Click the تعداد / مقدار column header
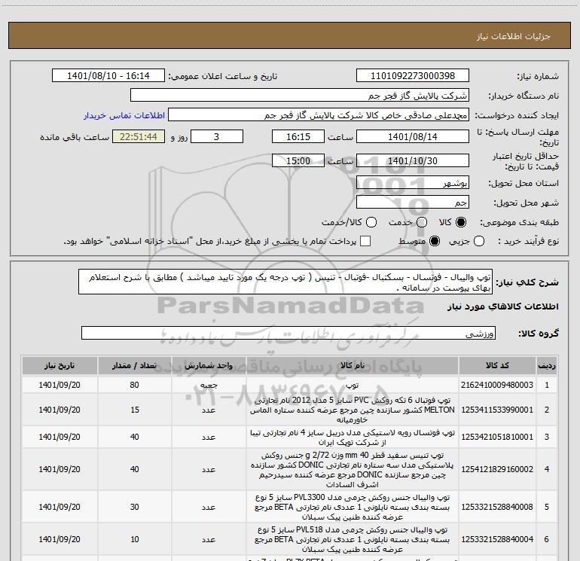Screen dimensions: 580x561 (134, 365)
